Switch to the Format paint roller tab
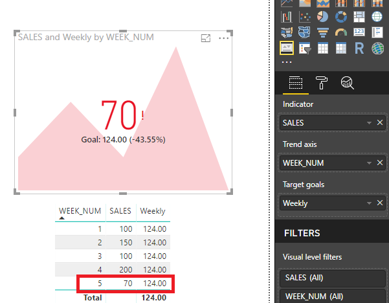 [x=322, y=83]
